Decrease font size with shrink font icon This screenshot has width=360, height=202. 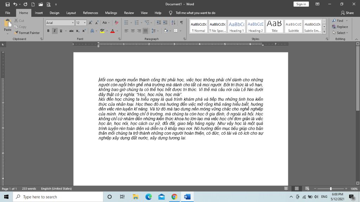97,23
